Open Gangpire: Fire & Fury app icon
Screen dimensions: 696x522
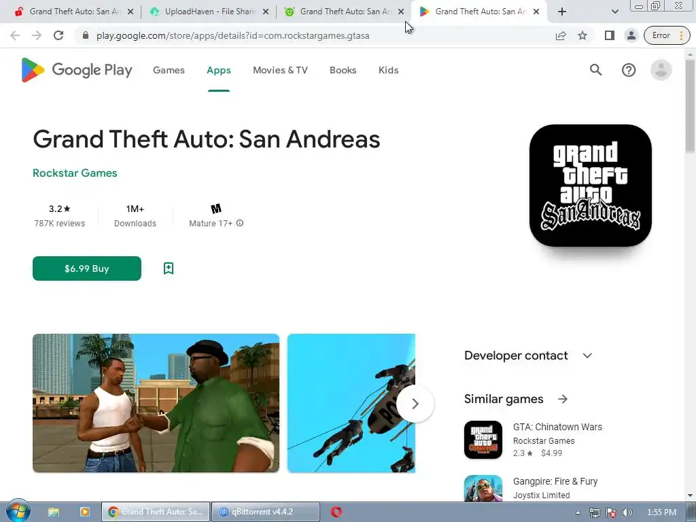483,488
